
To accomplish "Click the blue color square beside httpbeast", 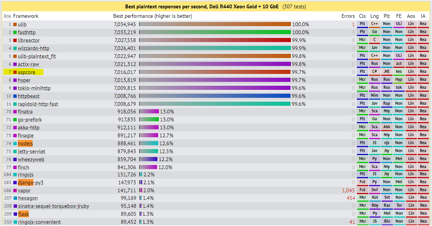I will coord(15,96).
